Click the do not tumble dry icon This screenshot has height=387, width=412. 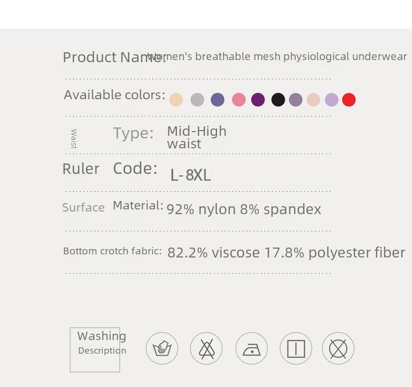(x=338, y=348)
